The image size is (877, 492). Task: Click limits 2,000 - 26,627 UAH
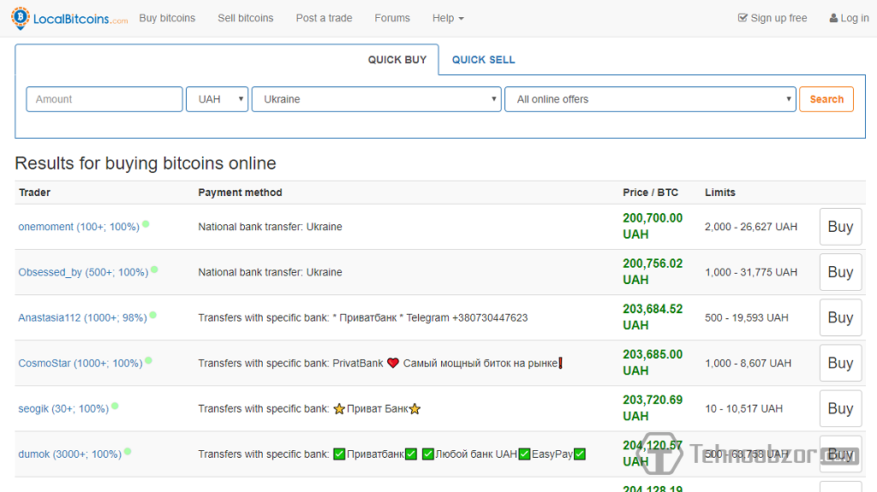pyautogui.click(x=751, y=227)
